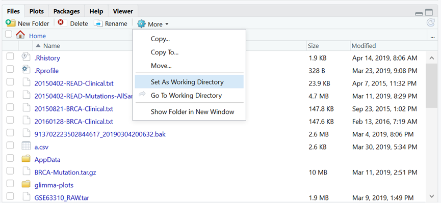The image size is (441, 203).
Task: Click the refresh file listing icon
Action: point(431,23)
